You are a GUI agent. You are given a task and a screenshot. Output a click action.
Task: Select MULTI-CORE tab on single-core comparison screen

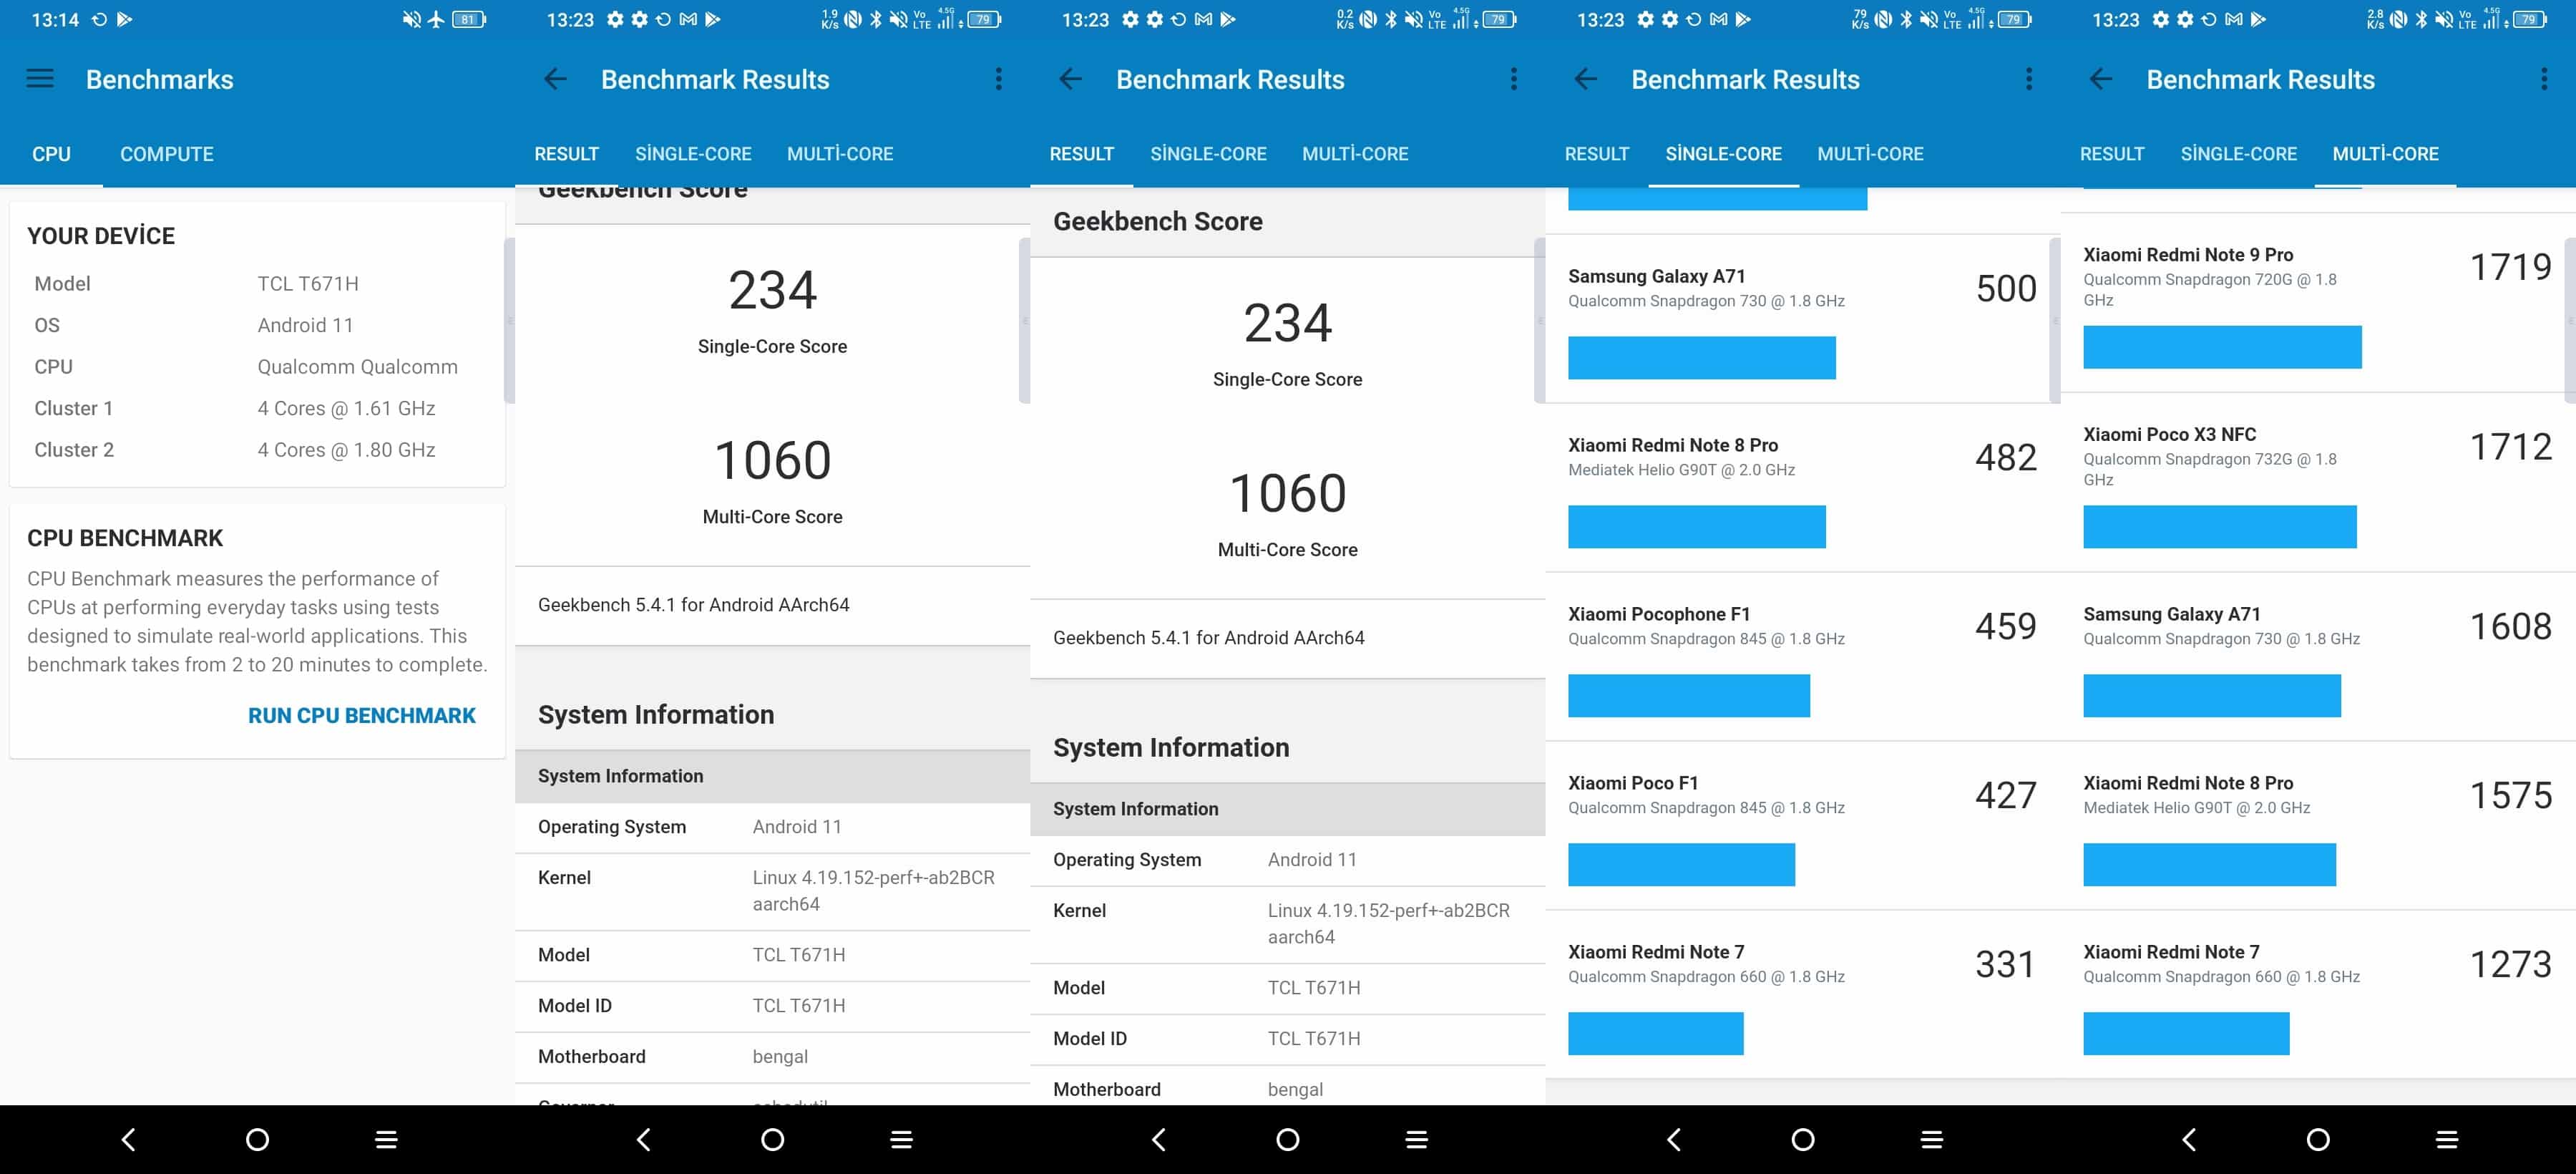click(1870, 154)
